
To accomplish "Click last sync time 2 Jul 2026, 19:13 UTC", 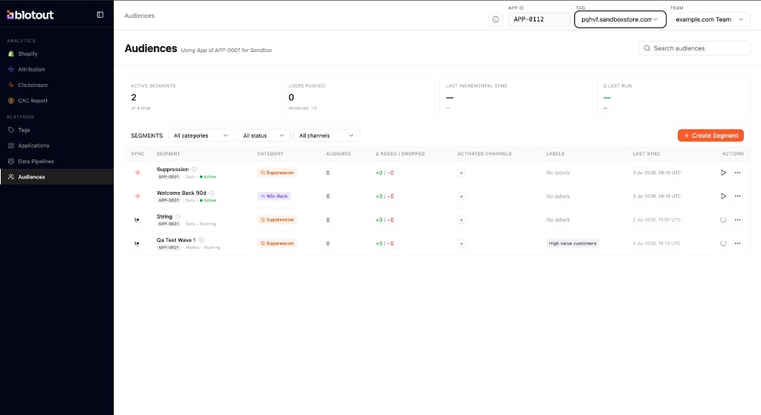I will [657, 243].
